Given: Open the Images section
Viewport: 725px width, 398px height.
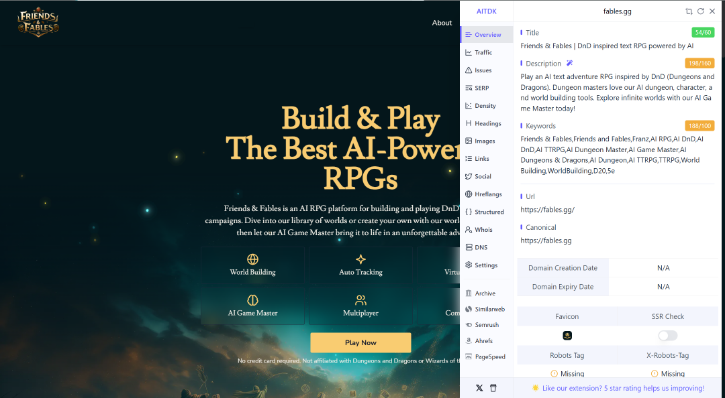Looking at the screenshot, I should [487, 141].
